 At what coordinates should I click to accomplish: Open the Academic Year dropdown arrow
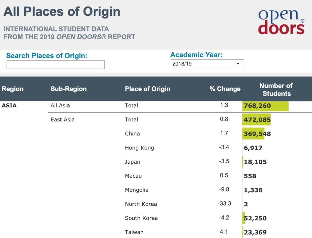pyautogui.click(x=238, y=64)
